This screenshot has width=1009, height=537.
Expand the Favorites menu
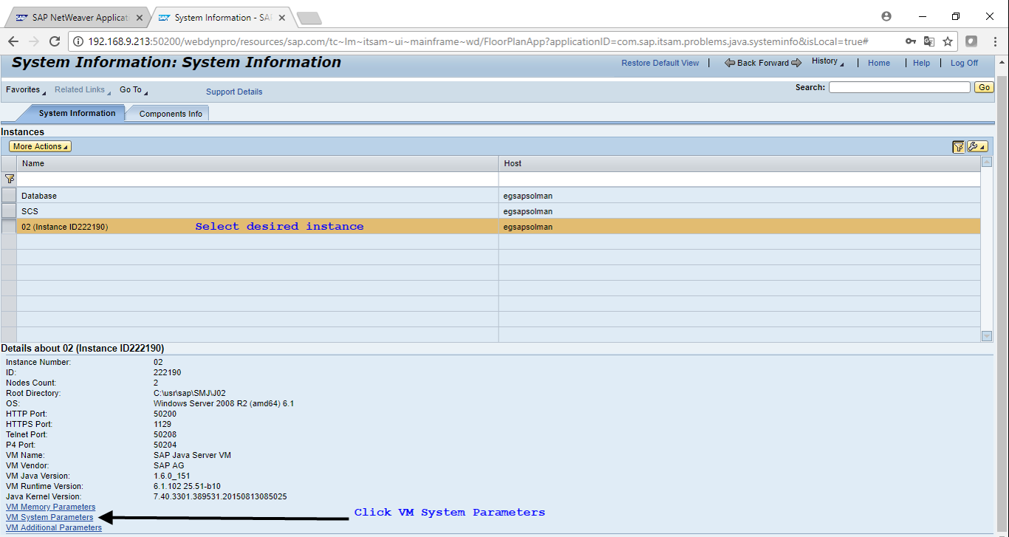26,90
